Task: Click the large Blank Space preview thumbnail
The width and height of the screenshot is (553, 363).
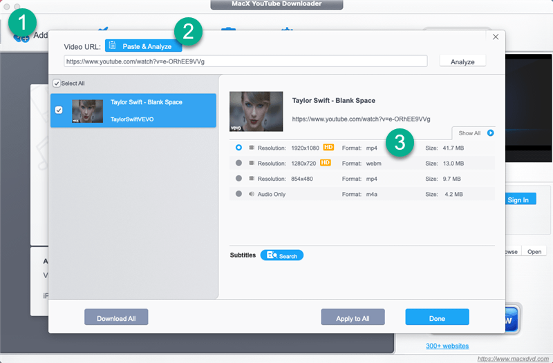Action: coord(256,111)
